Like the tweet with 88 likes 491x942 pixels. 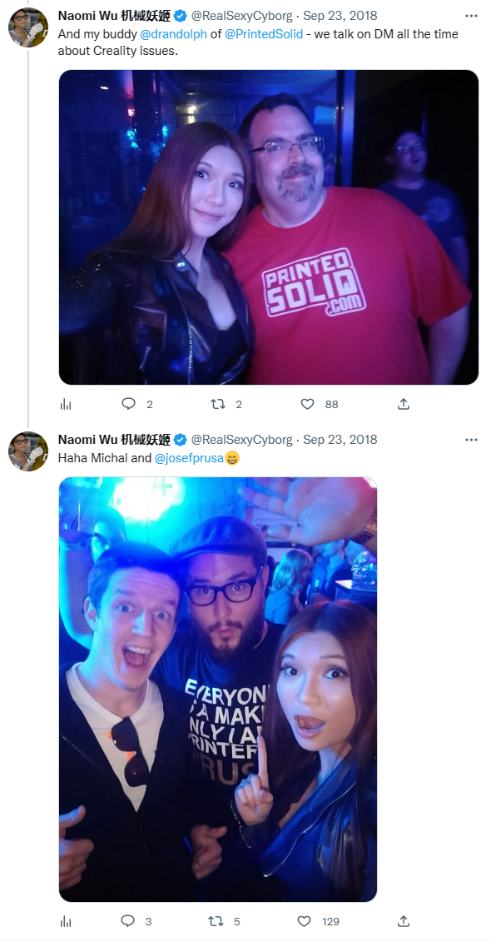(x=307, y=404)
